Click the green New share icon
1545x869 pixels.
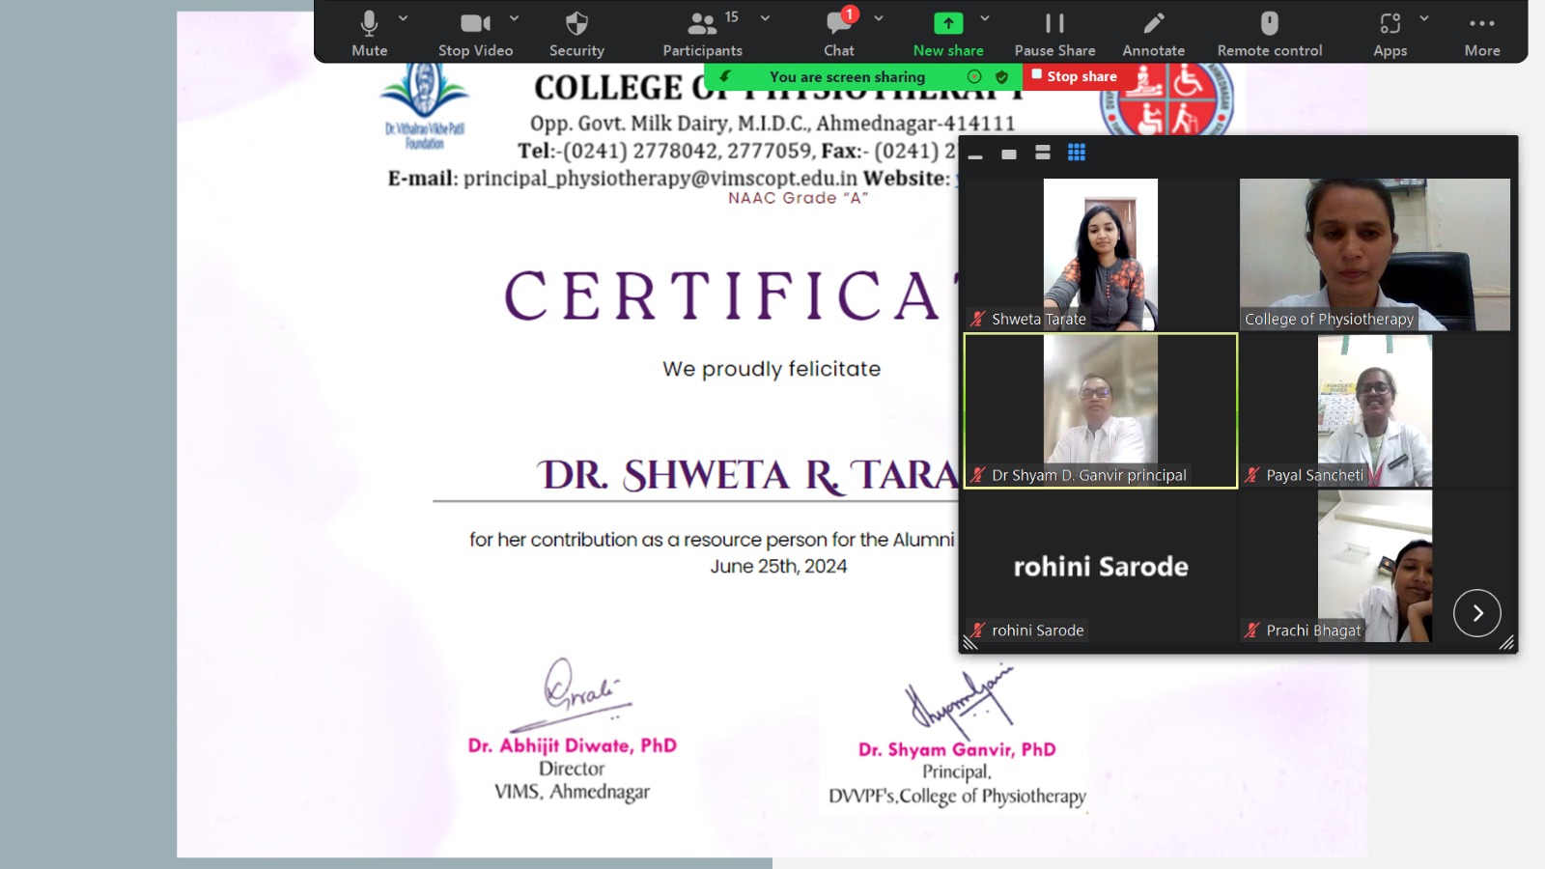coord(948,23)
